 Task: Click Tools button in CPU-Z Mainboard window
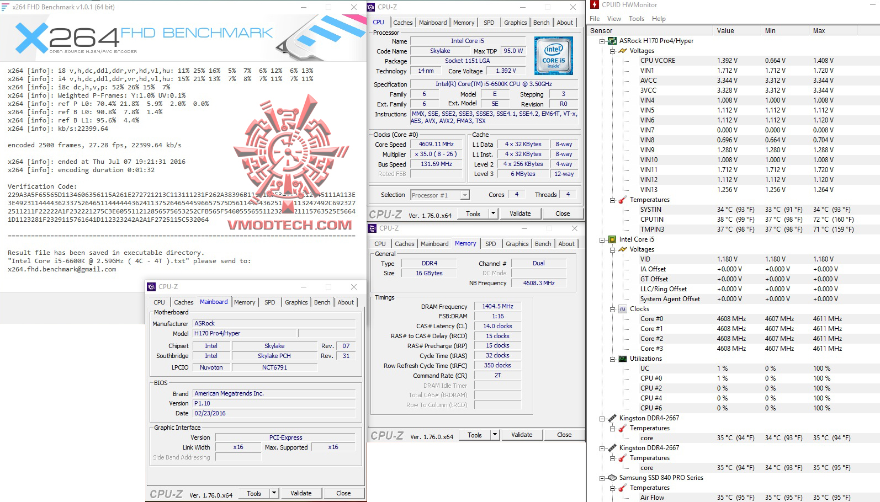coord(254,493)
